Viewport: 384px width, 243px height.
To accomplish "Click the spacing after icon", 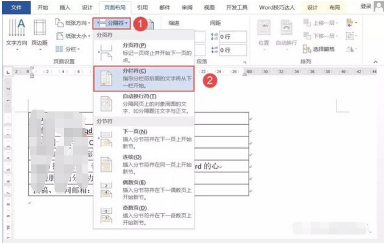I will pyautogui.click(x=214, y=50).
